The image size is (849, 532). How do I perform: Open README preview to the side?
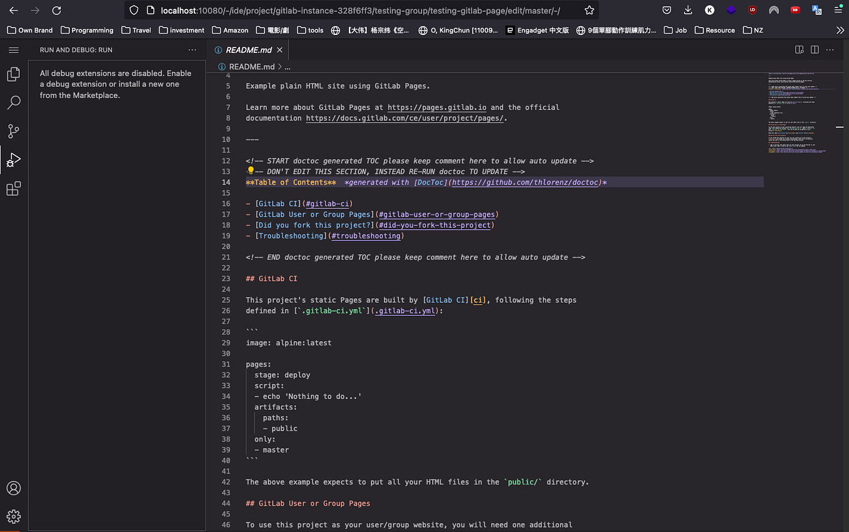[x=799, y=49]
